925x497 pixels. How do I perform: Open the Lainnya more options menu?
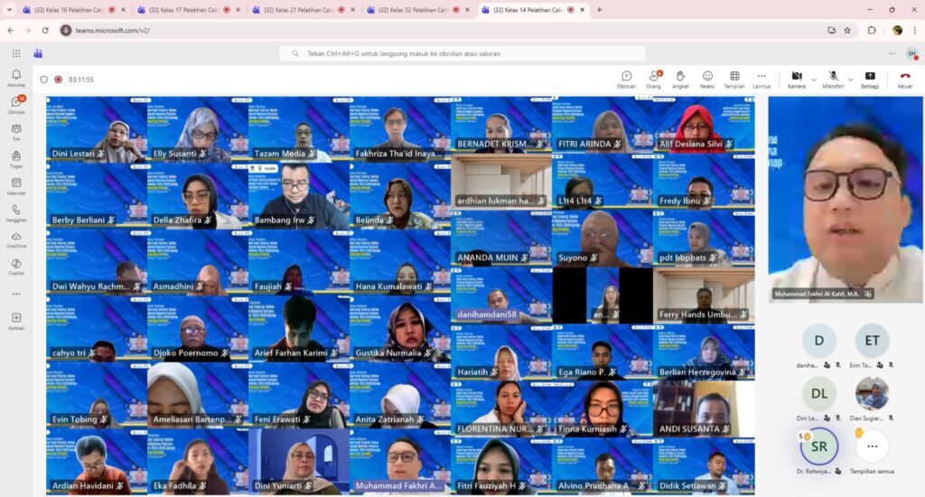(x=761, y=78)
